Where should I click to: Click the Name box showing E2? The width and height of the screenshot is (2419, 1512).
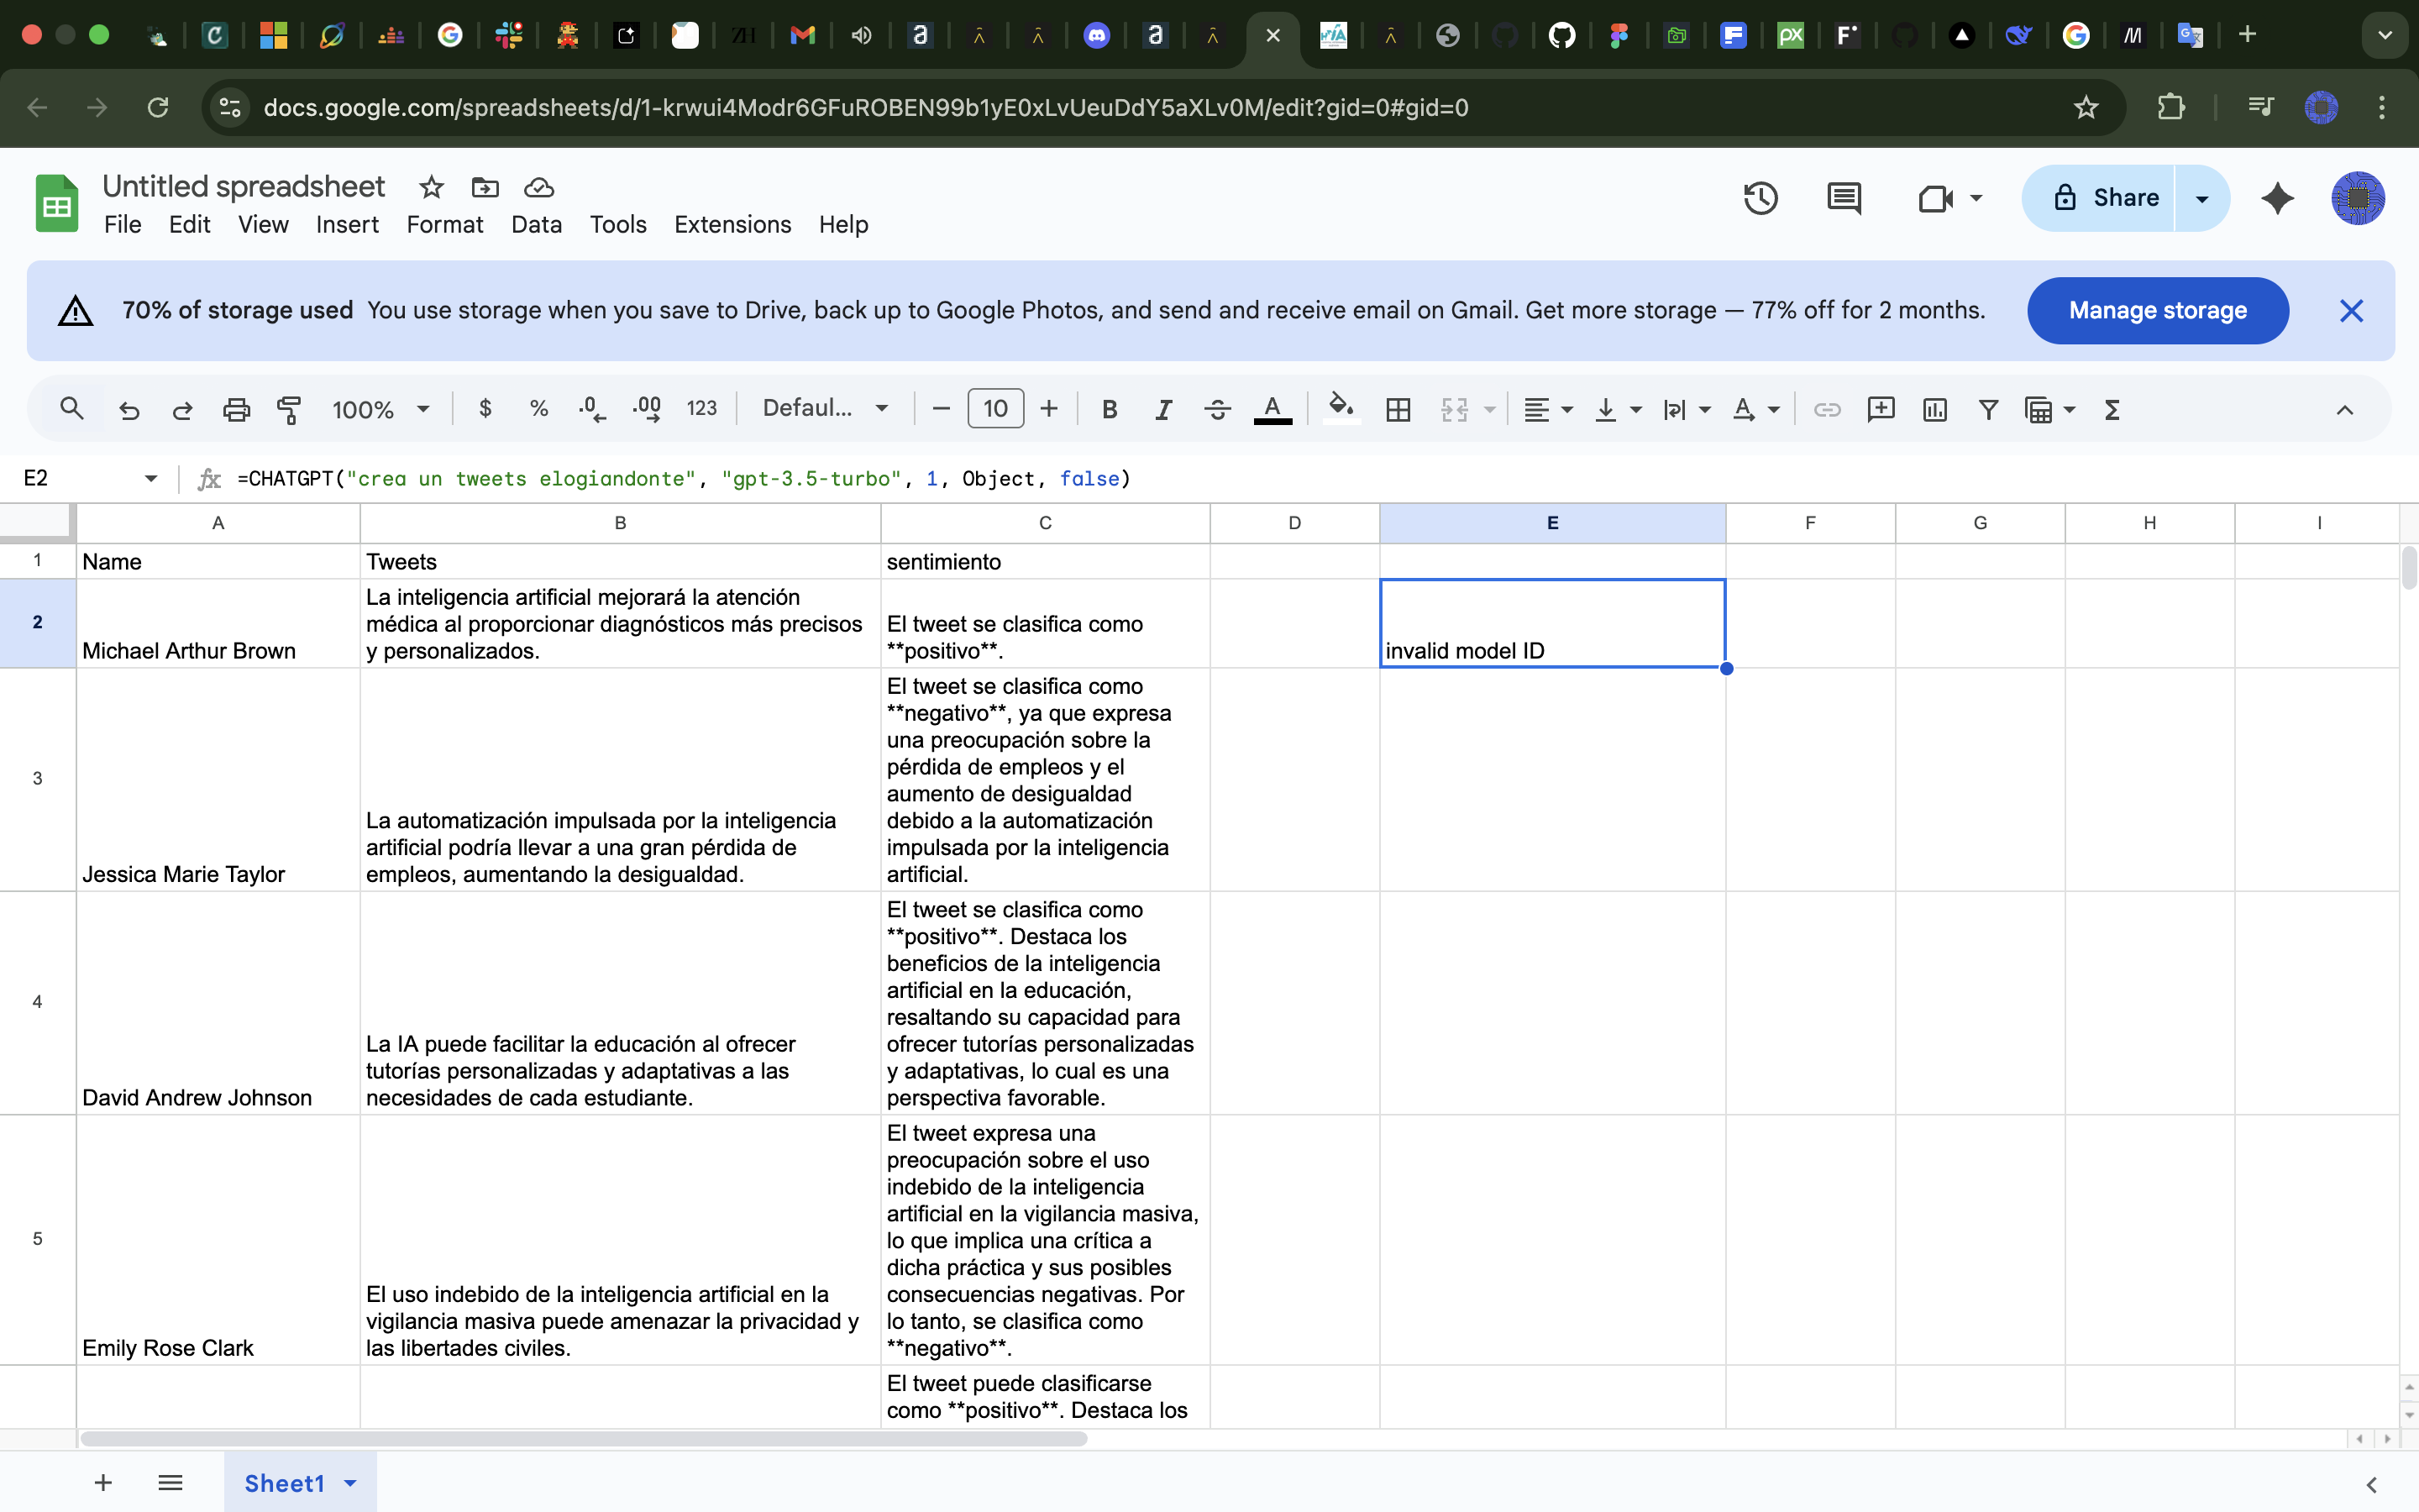(90, 478)
